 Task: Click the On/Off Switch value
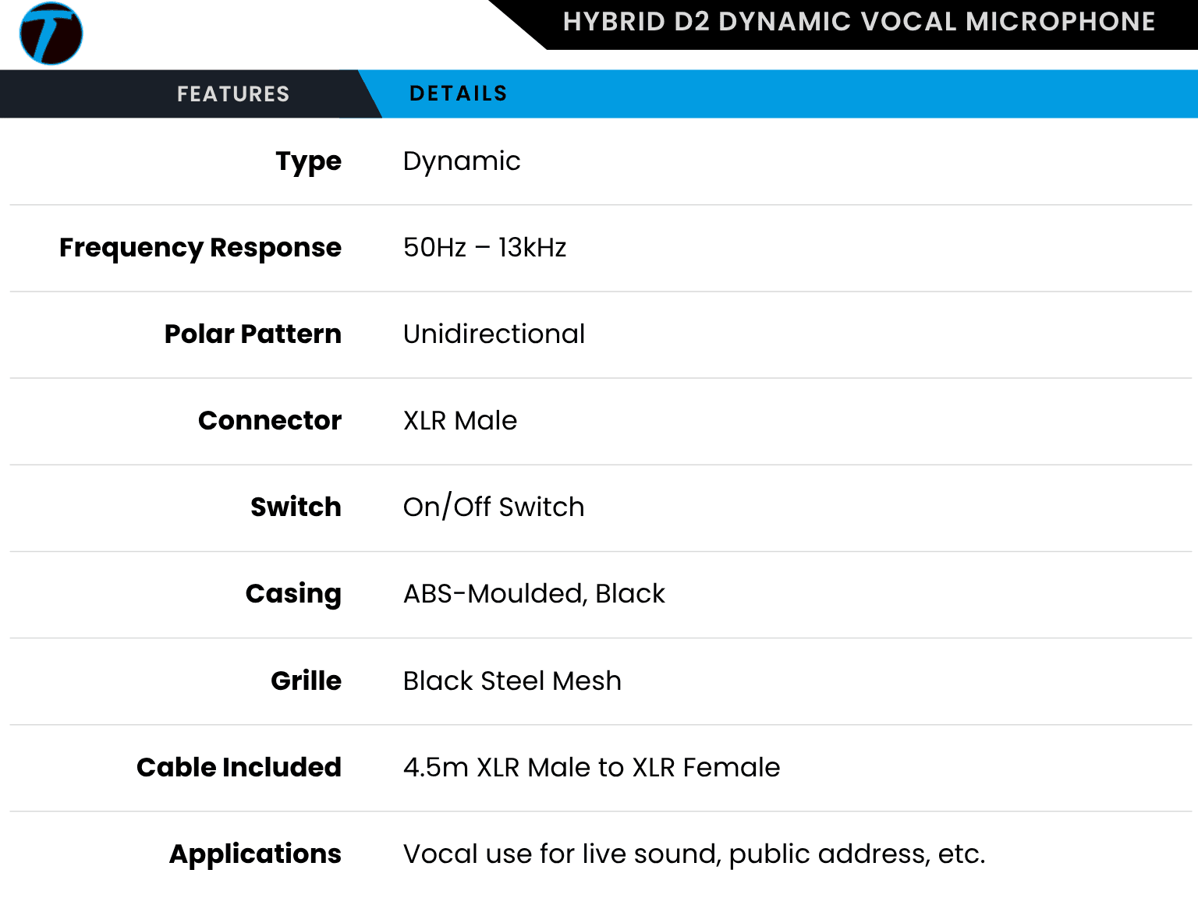(x=494, y=507)
